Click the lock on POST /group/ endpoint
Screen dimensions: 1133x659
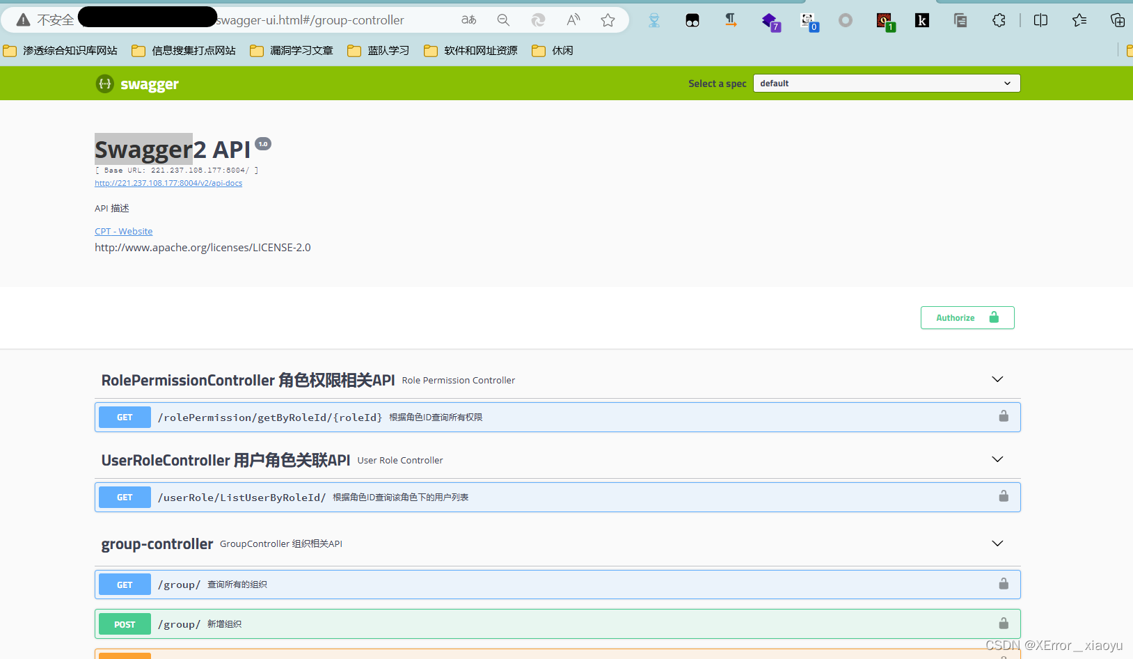point(1003,624)
